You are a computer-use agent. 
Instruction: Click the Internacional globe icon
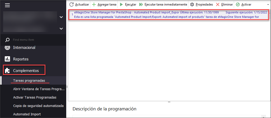[x=7, y=48]
